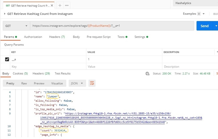Click the __a key cell
The width and height of the screenshot is (218, 139).
click(x=48, y=59)
